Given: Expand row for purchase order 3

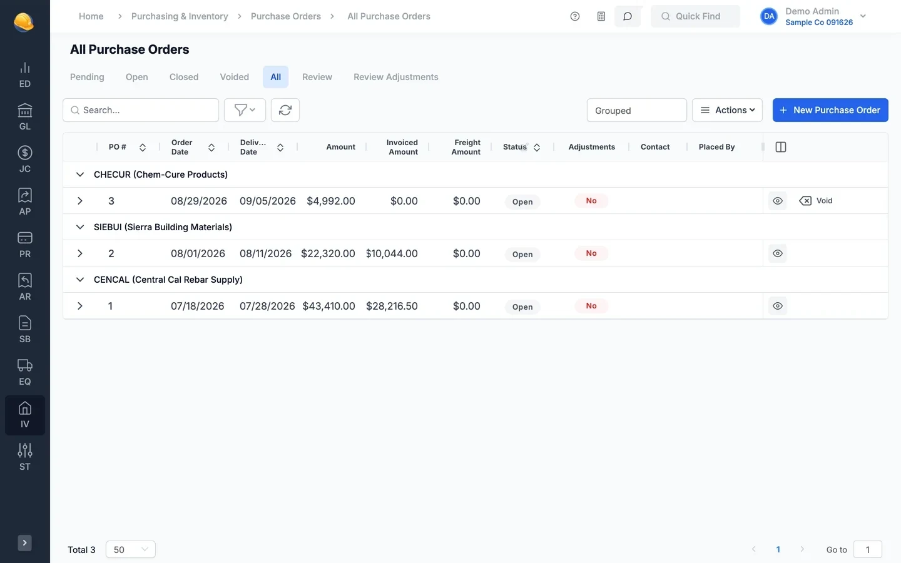Looking at the screenshot, I should (x=80, y=201).
